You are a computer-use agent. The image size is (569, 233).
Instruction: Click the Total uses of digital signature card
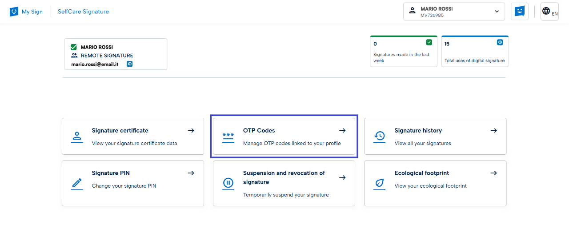point(474,52)
